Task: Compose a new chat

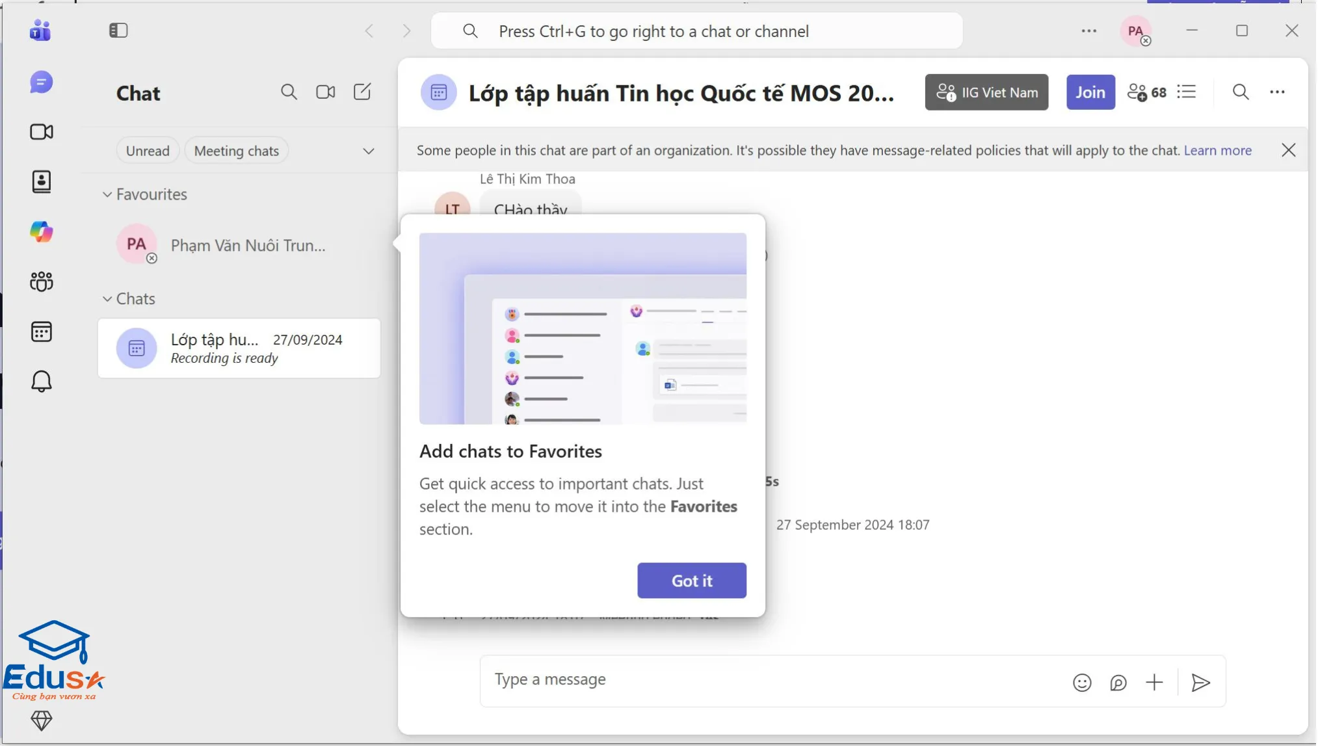Action: pyautogui.click(x=362, y=92)
